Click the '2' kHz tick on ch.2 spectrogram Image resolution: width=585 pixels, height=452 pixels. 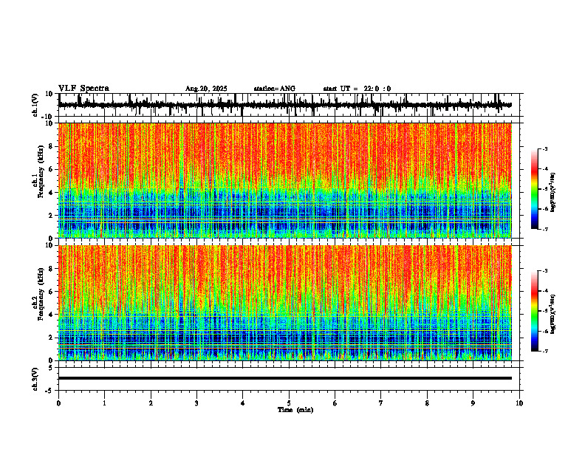pyautogui.click(x=51, y=338)
